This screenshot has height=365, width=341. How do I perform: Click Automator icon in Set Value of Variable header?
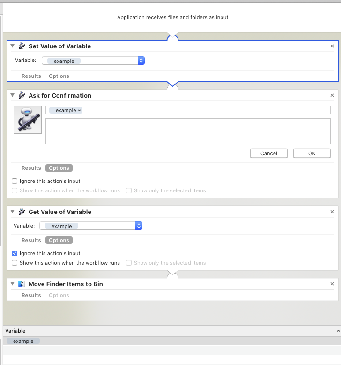pos(22,46)
